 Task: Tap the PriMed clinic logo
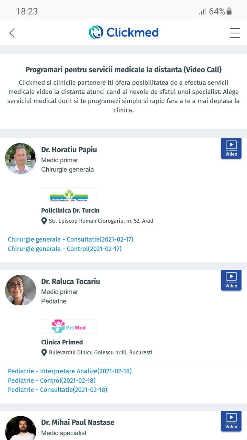click(x=69, y=327)
